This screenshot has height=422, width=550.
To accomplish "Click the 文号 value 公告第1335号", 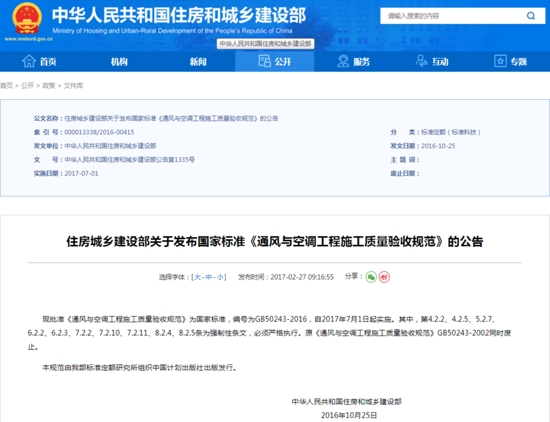I will click(130, 160).
